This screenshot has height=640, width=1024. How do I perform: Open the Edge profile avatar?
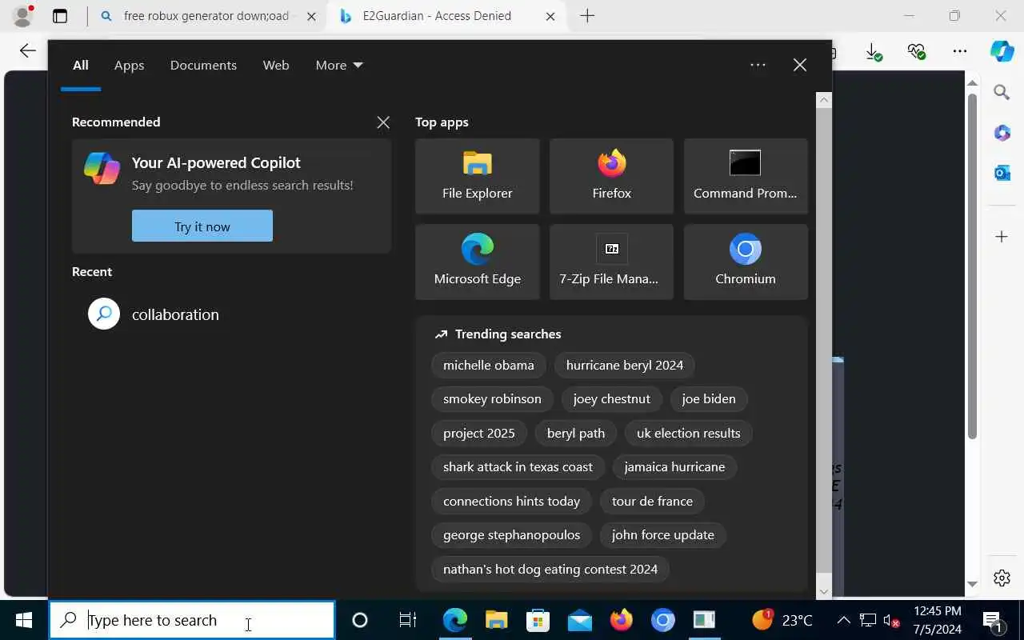point(22,15)
